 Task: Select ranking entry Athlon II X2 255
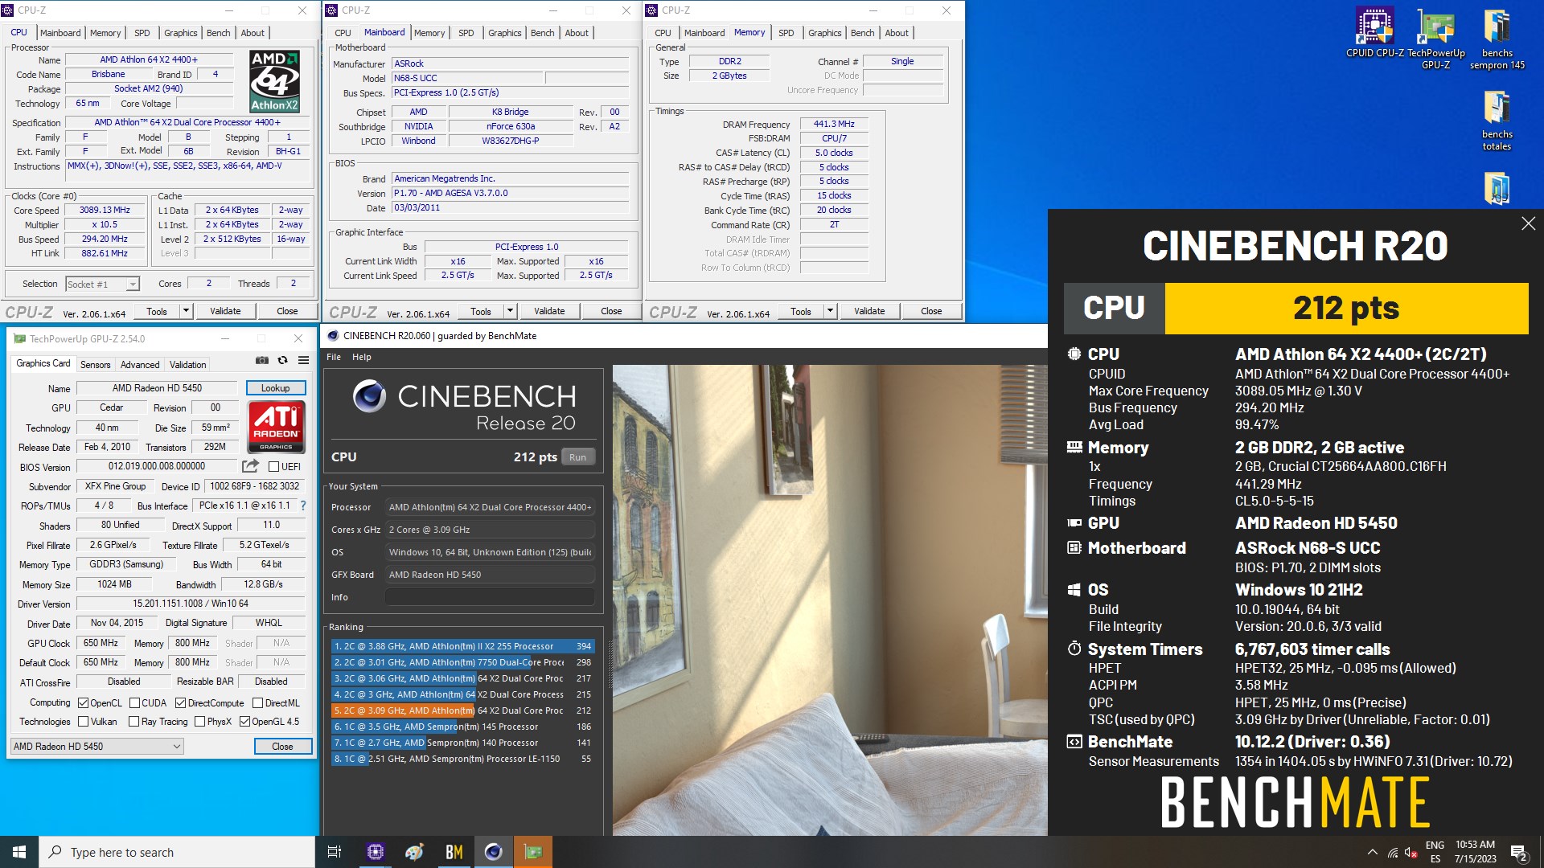(x=462, y=646)
